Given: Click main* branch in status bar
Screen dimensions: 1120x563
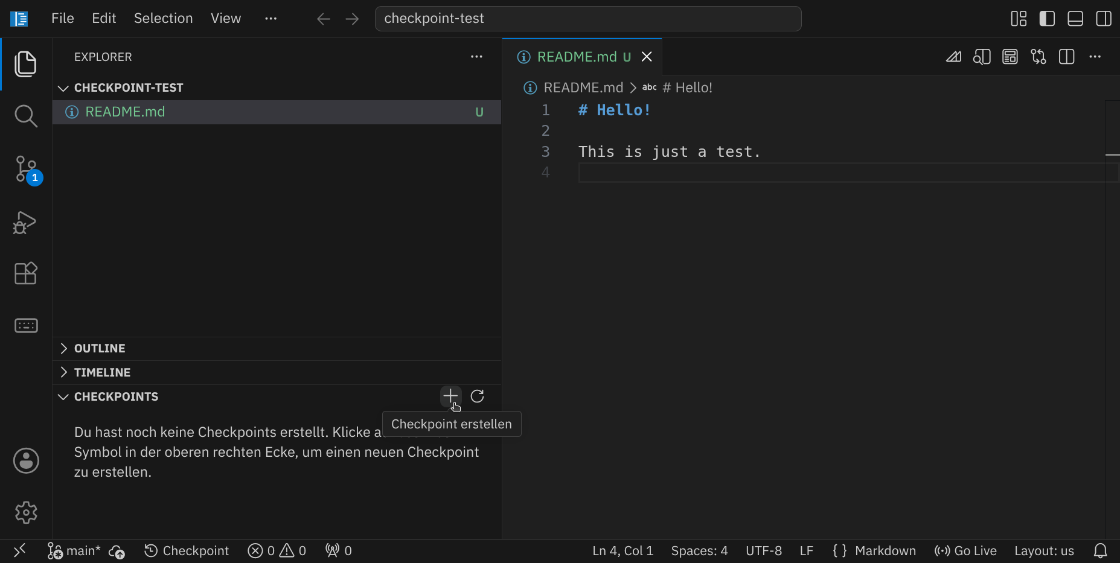Looking at the screenshot, I should [x=74, y=550].
